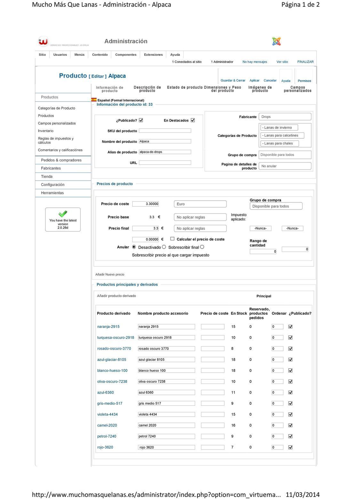This screenshot has height=499, width=352.
Task: Select Sobrescribir precio al que cargar impuesto radio
Action: click(202, 247)
